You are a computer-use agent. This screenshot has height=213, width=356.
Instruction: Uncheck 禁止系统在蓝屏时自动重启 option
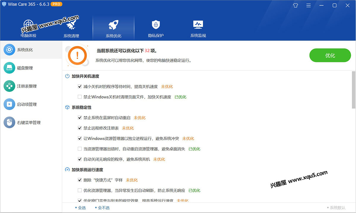pos(80,118)
